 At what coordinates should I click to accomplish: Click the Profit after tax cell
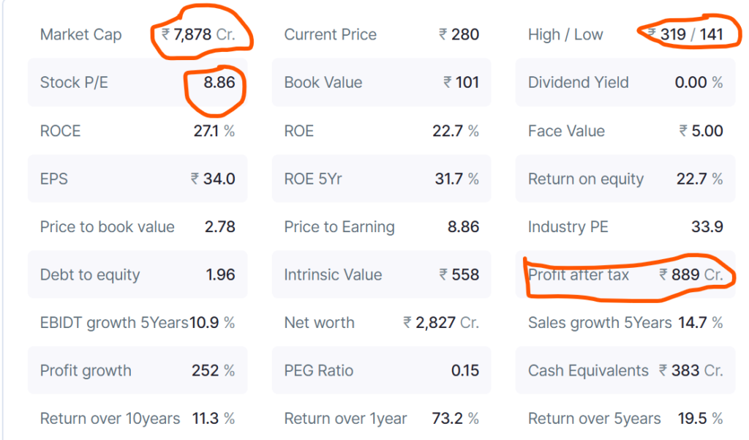(x=625, y=275)
